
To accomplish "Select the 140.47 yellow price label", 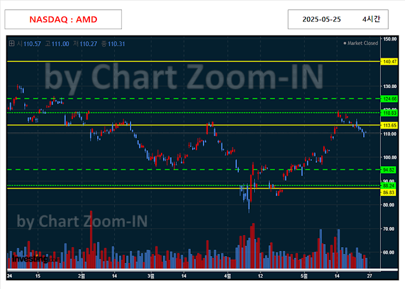I will coord(390,61).
